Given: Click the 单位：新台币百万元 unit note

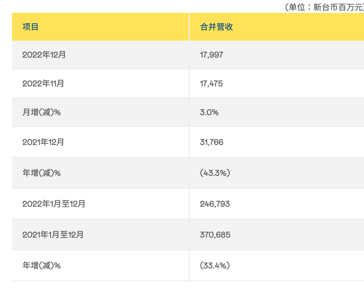Looking at the screenshot, I should tap(324, 7).
